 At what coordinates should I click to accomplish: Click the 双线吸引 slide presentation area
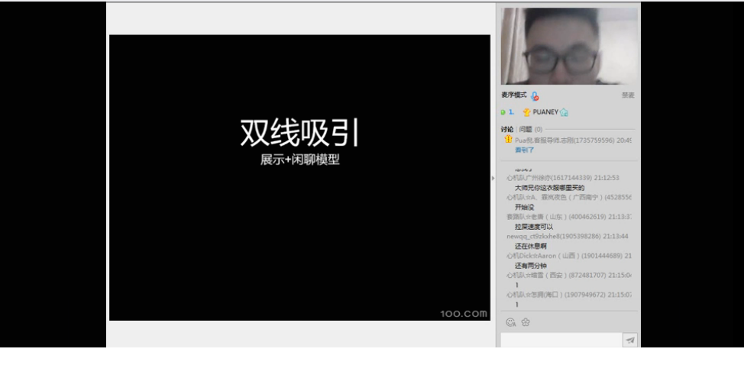click(300, 178)
